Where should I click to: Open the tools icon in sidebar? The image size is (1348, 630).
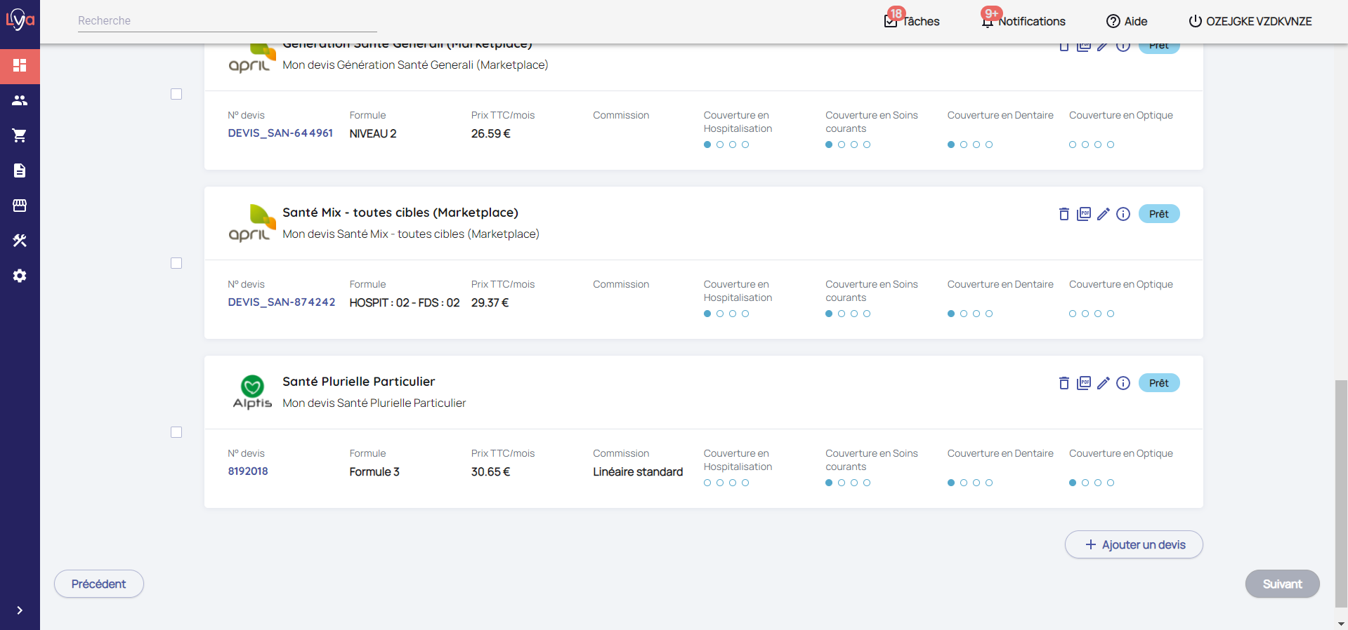coord(20,241)
